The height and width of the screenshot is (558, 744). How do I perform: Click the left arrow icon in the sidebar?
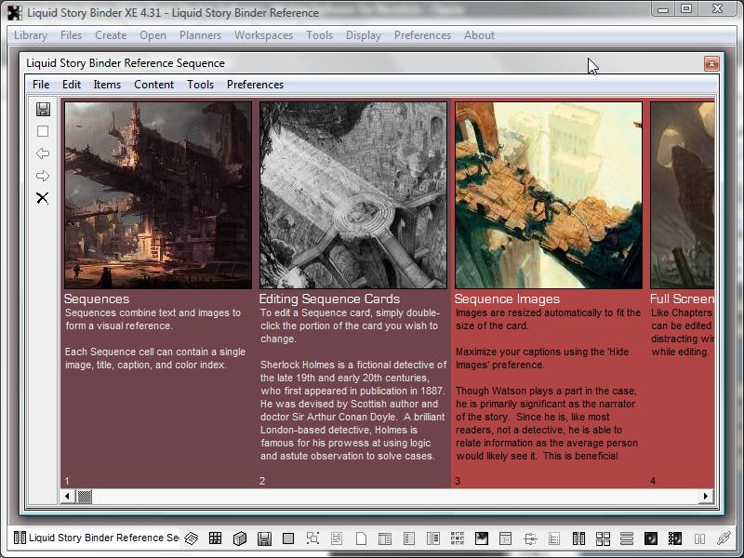pyautogui.click(x=43, y=153)
